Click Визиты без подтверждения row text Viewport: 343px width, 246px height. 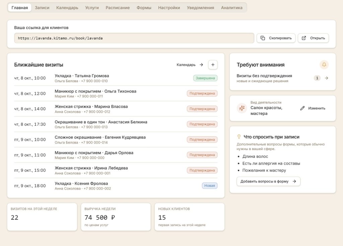[x=264, y=76]
